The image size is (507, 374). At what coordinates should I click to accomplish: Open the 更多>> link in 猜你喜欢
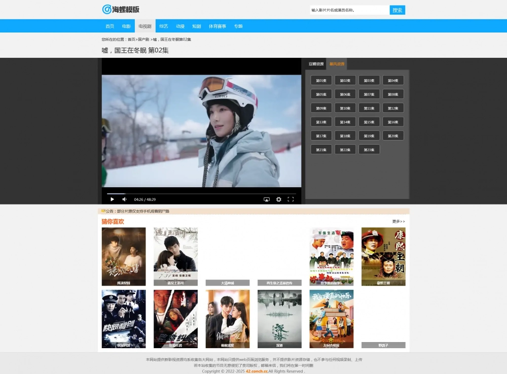point(399,222)
